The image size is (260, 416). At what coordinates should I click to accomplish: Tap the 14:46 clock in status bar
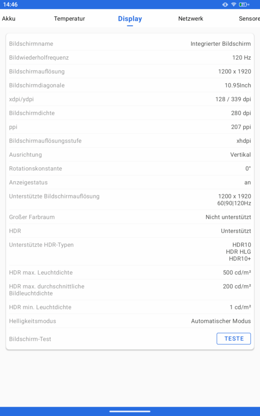[10, 5]
